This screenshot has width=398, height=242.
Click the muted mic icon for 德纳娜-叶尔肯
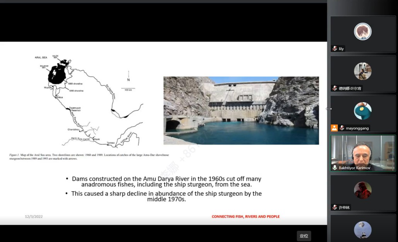pos(335,89)
